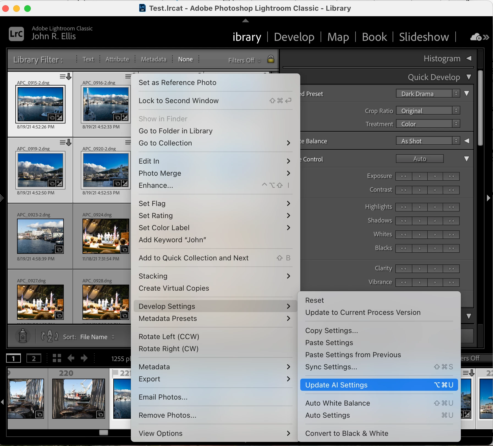Choose Convert to Black & White
The height and width of the screenshot is (446, 493).
[379, 433]
